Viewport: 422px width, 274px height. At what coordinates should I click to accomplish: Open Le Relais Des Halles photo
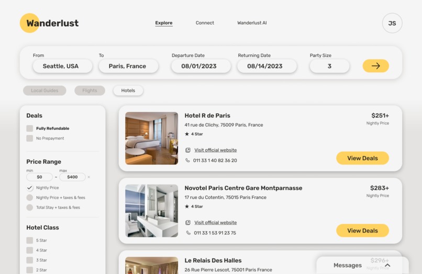point(151,266)
